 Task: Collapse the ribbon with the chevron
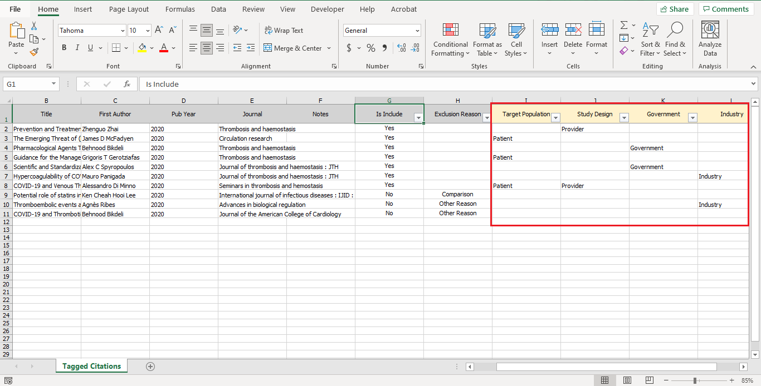[753, 66]
